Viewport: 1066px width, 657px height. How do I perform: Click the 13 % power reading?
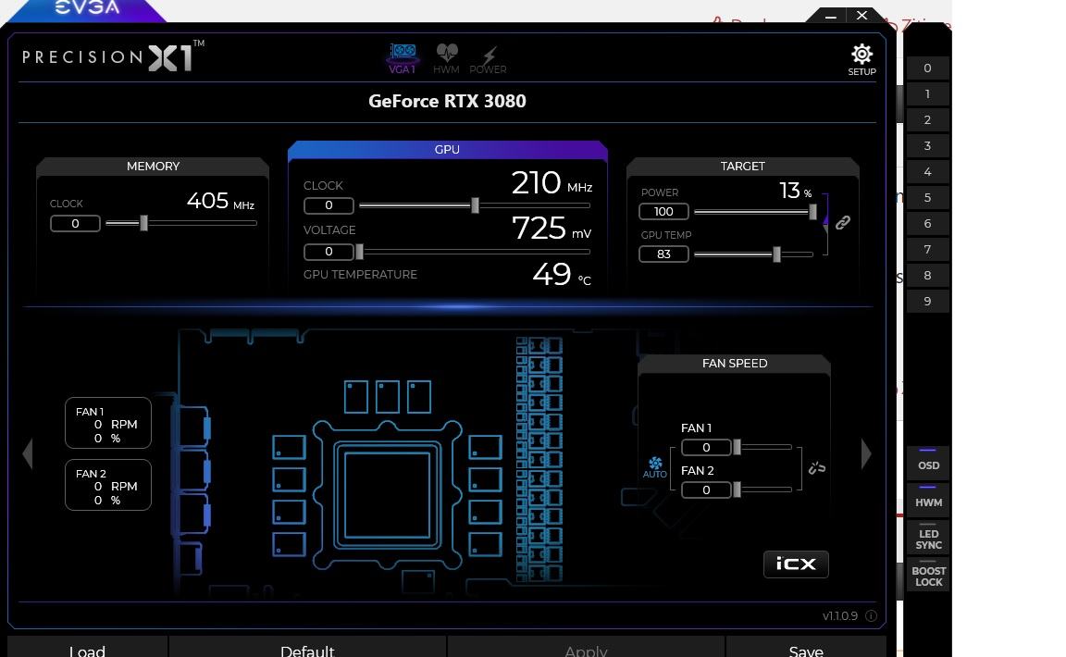[796, 191]
